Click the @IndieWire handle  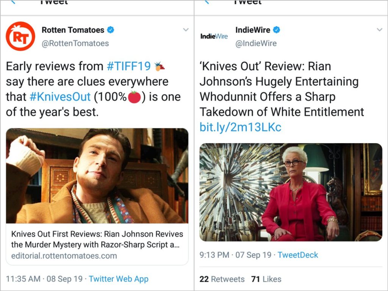tap(256, 43)
